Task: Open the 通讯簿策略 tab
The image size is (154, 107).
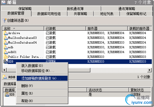Action: click(127, 9)
